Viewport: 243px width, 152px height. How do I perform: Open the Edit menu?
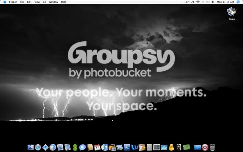click(x=29, y=2)
